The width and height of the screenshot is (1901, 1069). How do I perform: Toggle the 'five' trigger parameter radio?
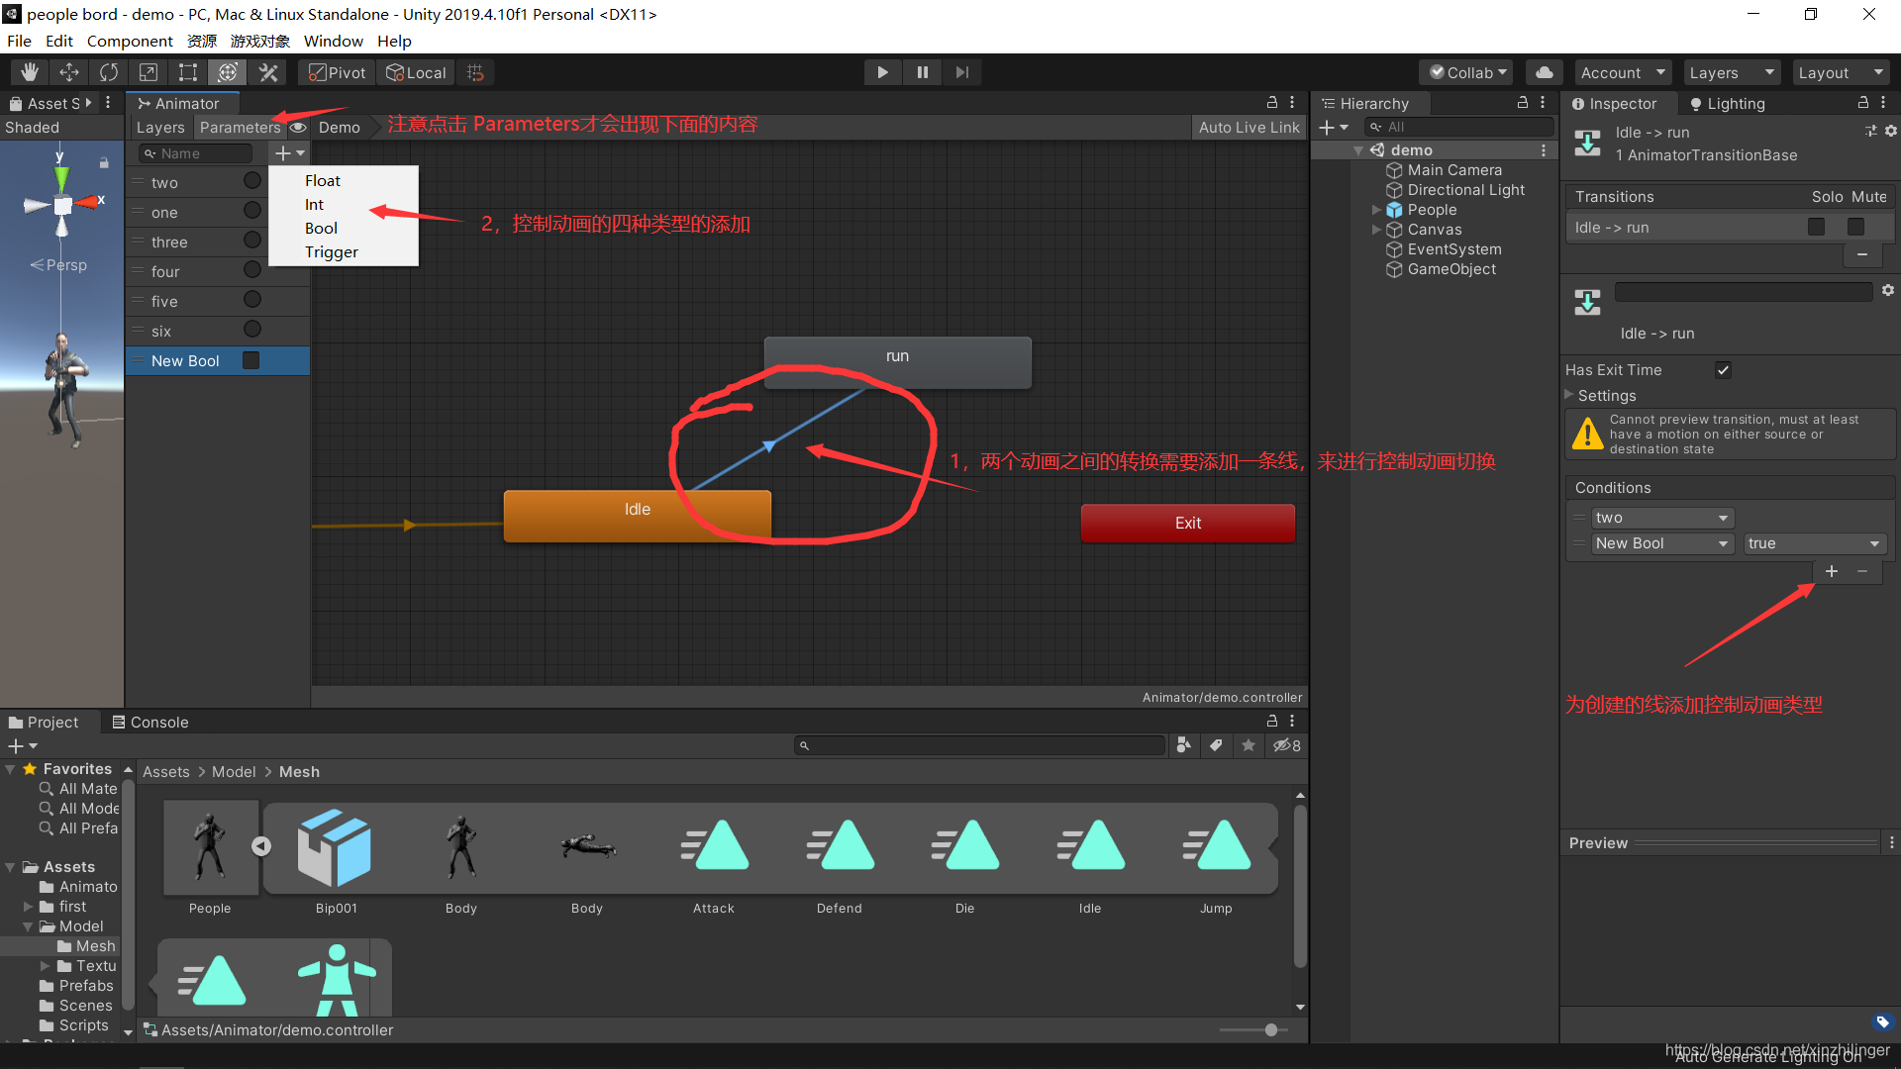pos(252,299)
